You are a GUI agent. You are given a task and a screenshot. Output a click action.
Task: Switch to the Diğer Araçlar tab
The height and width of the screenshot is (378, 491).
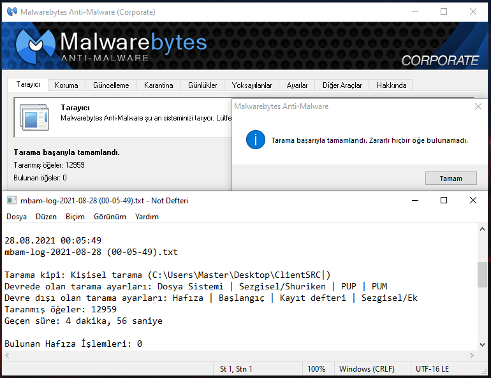click(342, 85)
